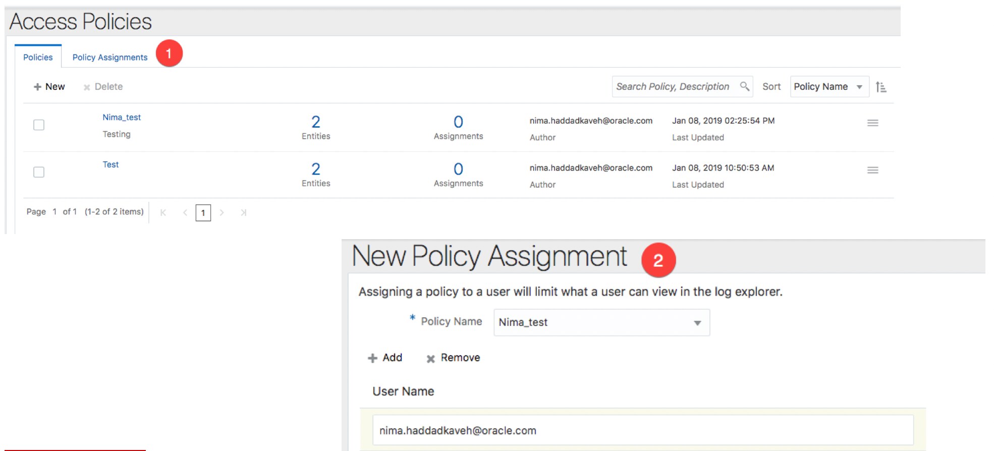Image resolution: width=994 pixels, height=451 pixels.
Task: Open the Nima_test policy link
Action: click(x=122, y=117)
